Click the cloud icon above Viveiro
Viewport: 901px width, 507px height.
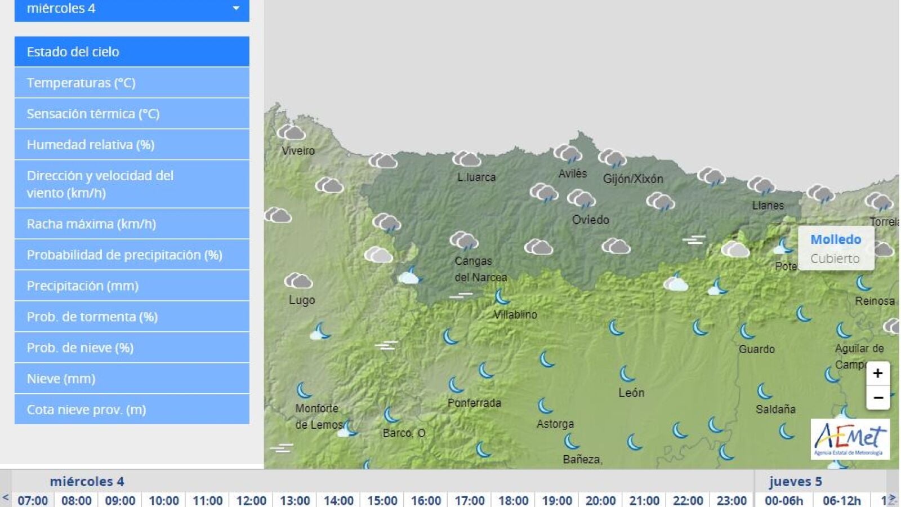pos(291,133)
